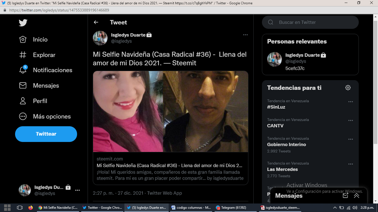Open the account switcher three dots at the bottom left
The width and height of the screenshot is (378, 212).
77,190
